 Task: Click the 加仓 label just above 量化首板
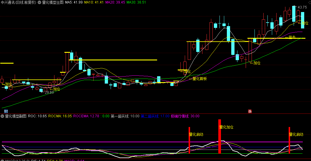point(186,72)
